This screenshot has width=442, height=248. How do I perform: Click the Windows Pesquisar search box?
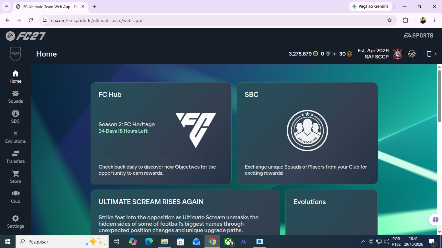click(61, 242)
